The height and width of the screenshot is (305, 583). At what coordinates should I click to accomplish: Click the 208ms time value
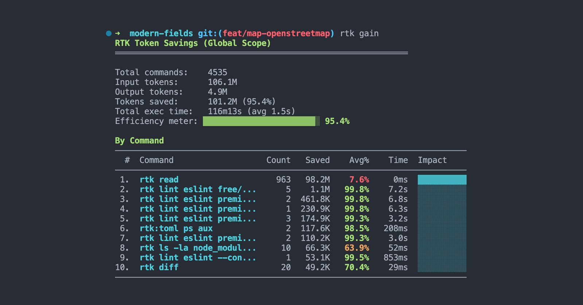pyautogui.click(x=396, y=229)
